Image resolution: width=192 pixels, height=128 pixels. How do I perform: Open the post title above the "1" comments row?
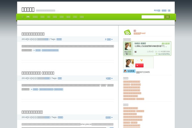(x=38, y=73)
